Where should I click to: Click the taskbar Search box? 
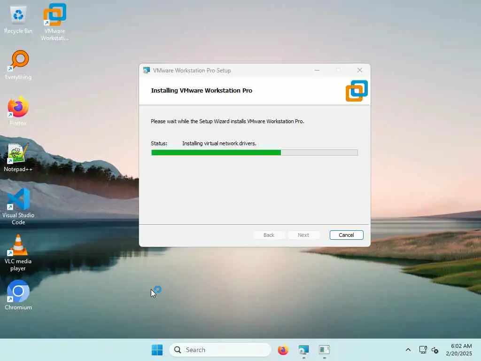pyautogui.click(x=220, y=350)
